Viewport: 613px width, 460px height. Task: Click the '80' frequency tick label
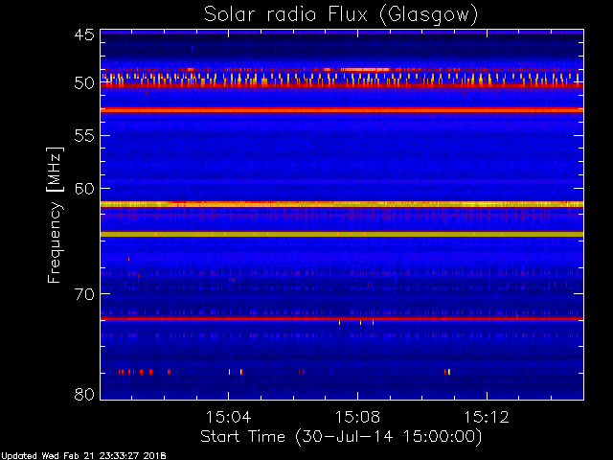click(x=84, y=394)
